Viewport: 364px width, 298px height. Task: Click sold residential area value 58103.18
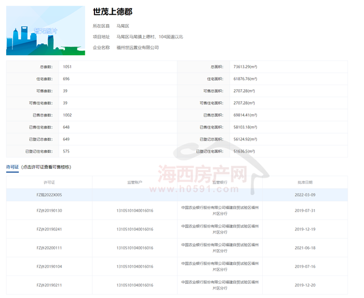[x=245, y=127]
